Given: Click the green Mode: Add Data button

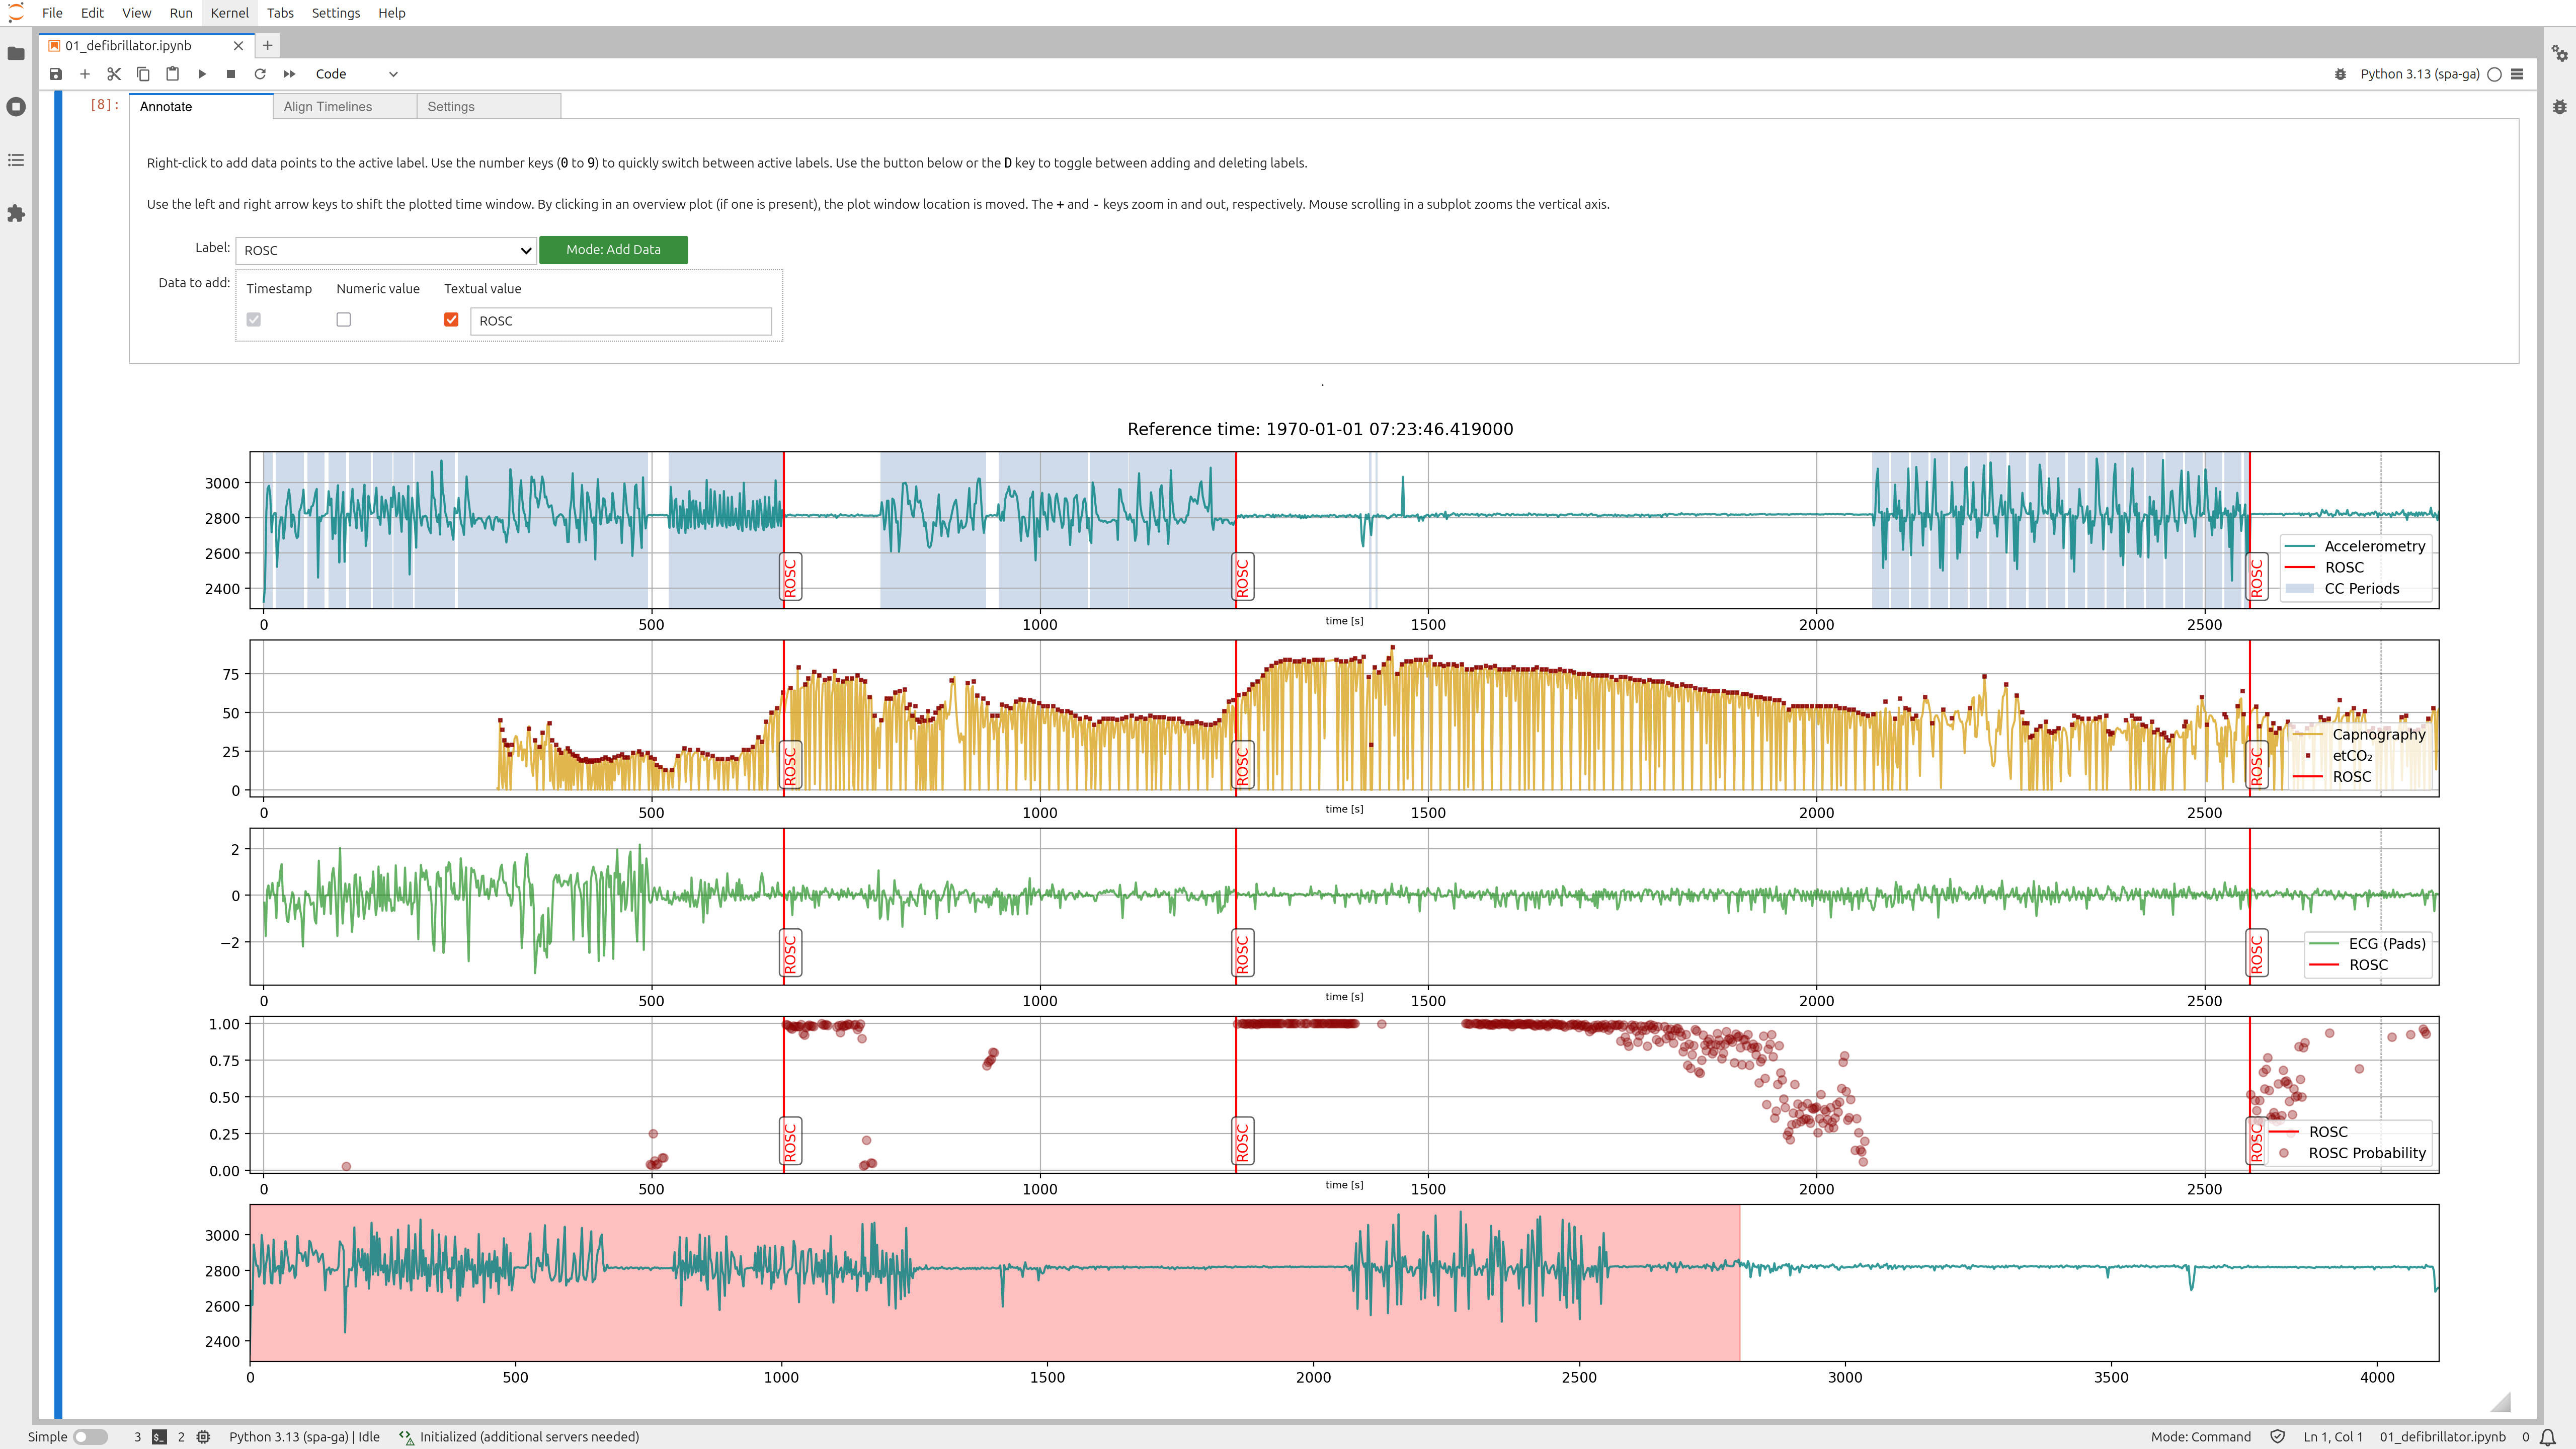Looking at the screenshot, I should tap(613, 250).
